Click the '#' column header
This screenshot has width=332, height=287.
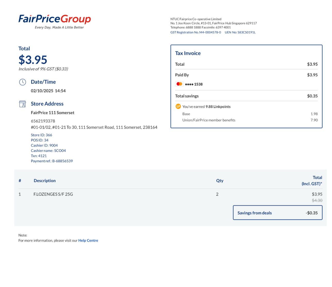20,181
